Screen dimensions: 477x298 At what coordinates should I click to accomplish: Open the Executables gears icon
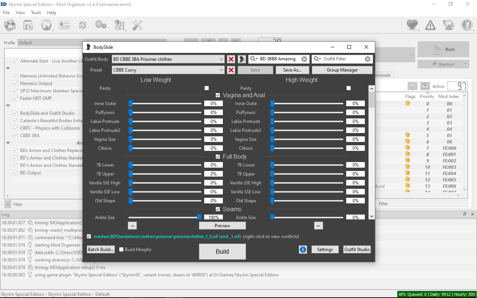101,25
